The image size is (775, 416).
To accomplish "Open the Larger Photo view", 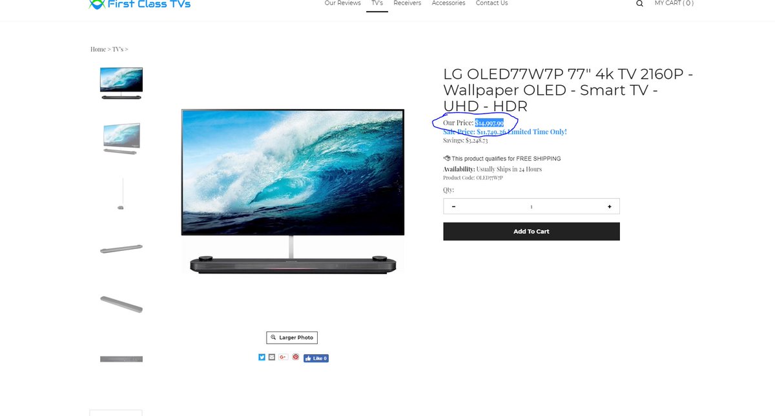I will 292,337.
